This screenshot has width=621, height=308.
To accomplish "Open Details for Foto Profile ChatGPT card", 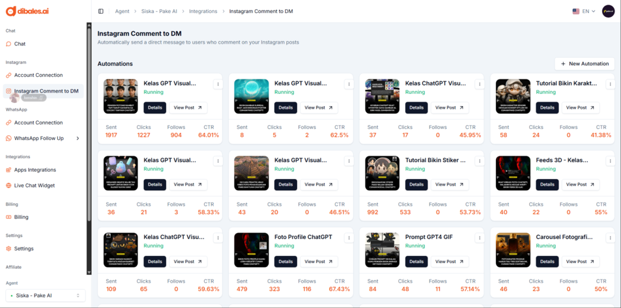I will (285, 262).
